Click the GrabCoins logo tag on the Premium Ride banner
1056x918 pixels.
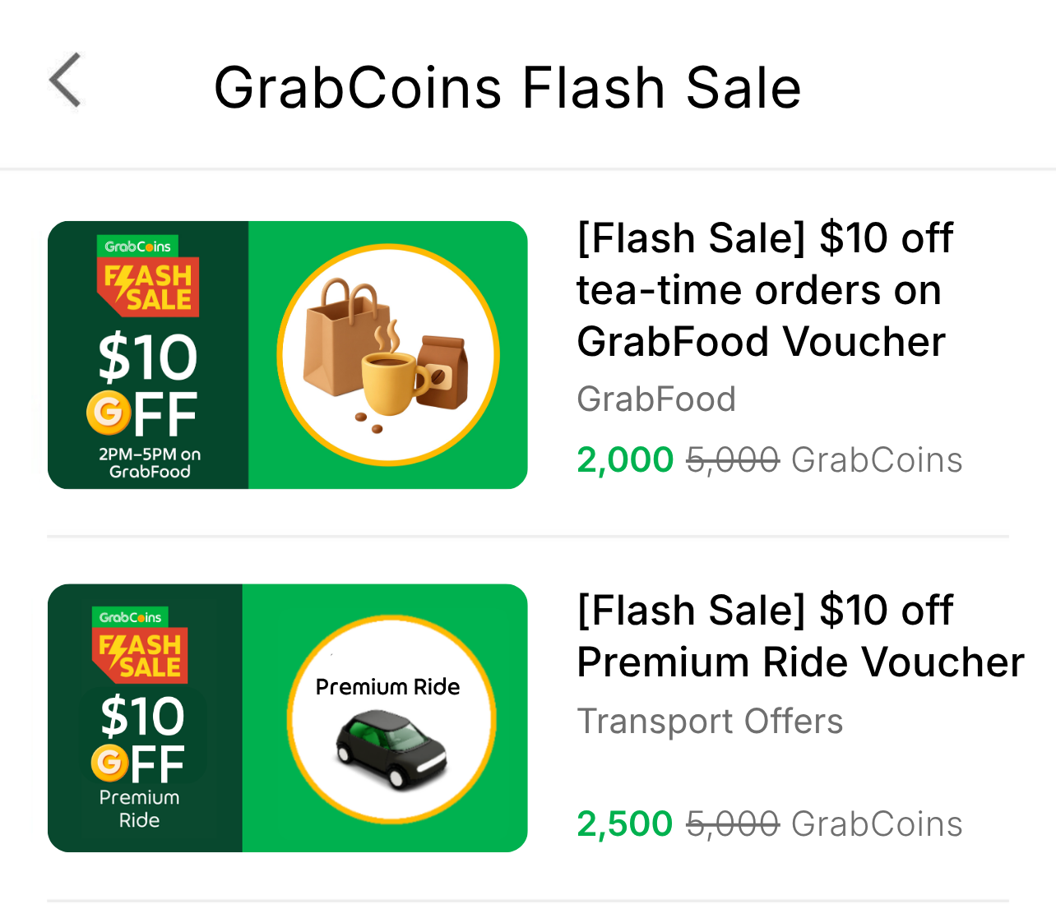[x=130, y=617]
